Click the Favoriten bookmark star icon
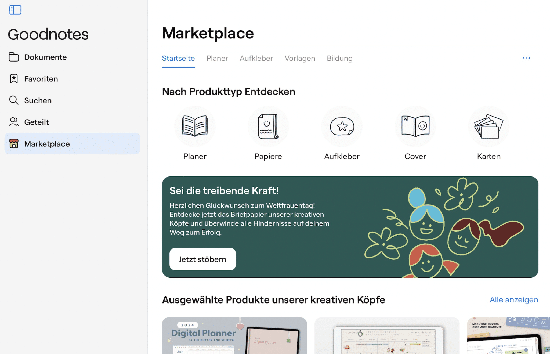The width and height of the screenshot is (550, 354). coord(14,79)
